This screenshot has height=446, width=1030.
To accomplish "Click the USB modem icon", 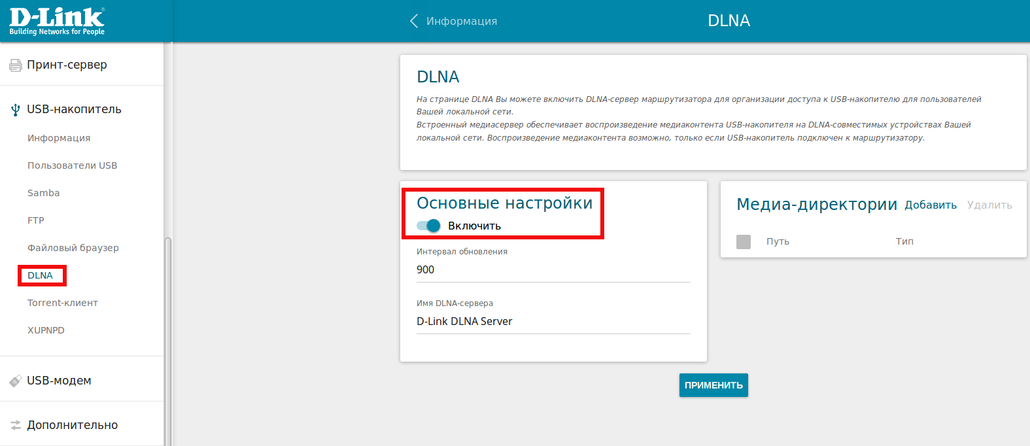I will pyautogui.click(x=15, y=381).
